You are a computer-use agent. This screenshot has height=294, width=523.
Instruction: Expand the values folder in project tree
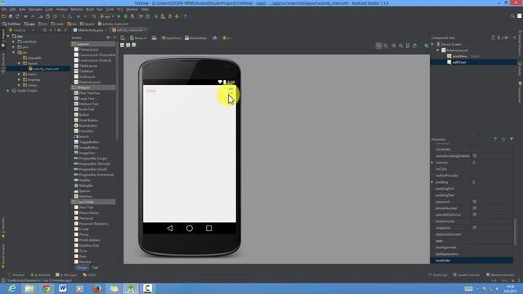19,85
